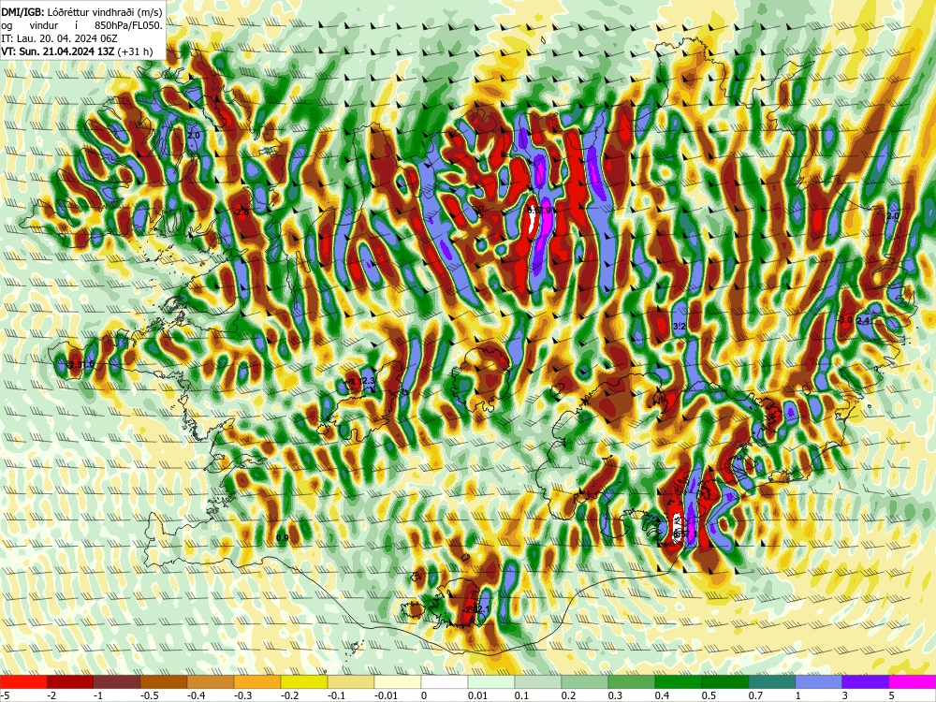Screen dimensions: 936x702
Task: Select the purple legend swatch
Action: point(866,681)
